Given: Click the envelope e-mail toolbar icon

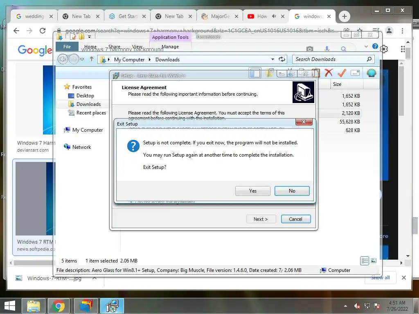Looking at the screenshot, I should [355, 73].
